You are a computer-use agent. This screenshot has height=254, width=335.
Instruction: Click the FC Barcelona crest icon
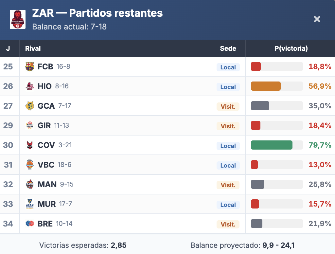point(30,67)
